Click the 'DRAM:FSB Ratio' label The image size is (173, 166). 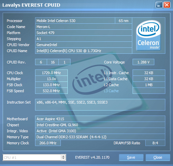click(x=127, y=143)
